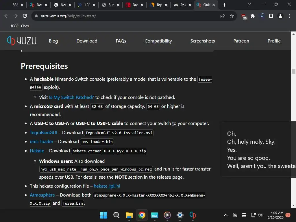Open the Screenshots menu item
The width and height of the screenshot is (296, 222).
203,41
